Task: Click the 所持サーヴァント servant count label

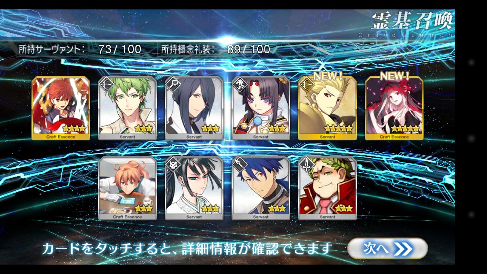Action: pyautogui.click(x=52, y=49)
